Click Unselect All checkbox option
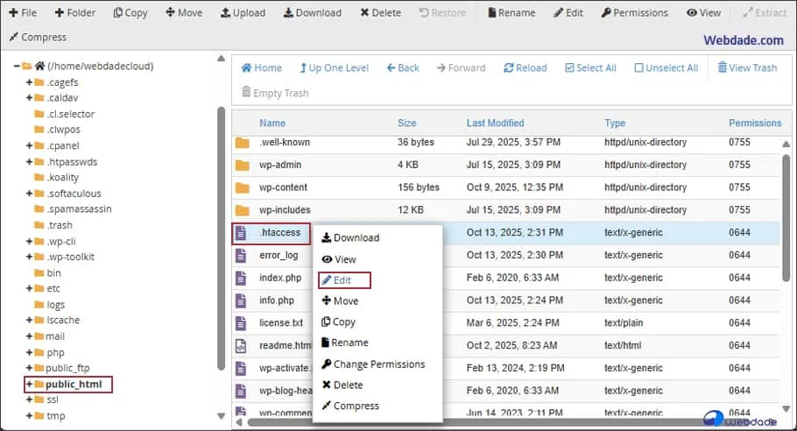The image size is (797, 431). [666, 68]
